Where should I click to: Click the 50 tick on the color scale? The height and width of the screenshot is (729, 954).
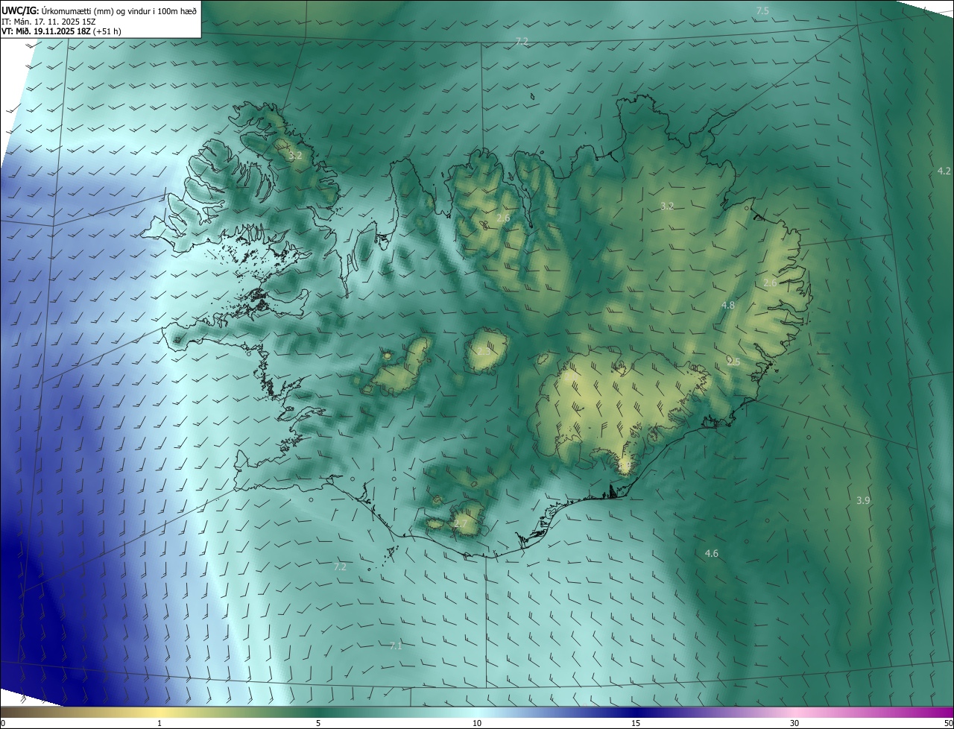[x=948, y=724]
